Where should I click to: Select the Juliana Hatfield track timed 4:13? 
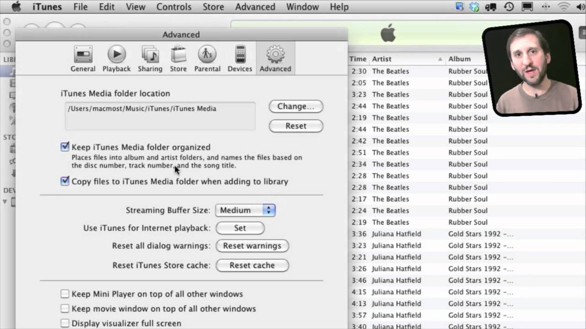tap(467, 303)
